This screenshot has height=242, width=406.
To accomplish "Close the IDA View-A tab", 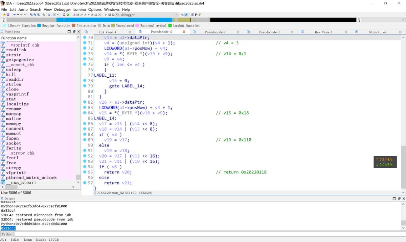I will (130, 32).
